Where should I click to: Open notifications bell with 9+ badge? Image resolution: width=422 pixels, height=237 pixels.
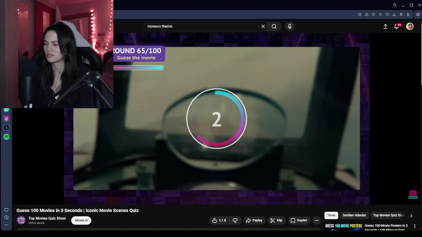397,26
